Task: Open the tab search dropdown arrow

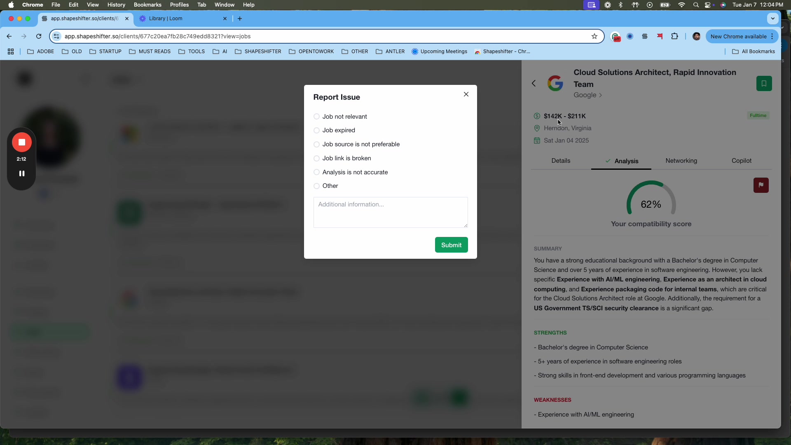Action: (x=772, y=18)
